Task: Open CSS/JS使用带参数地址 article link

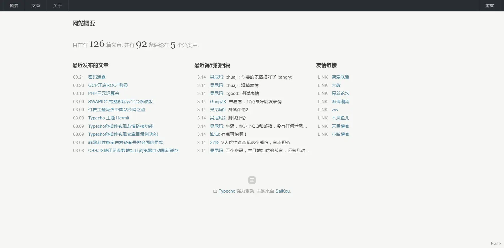Action: tap(133, 151)
